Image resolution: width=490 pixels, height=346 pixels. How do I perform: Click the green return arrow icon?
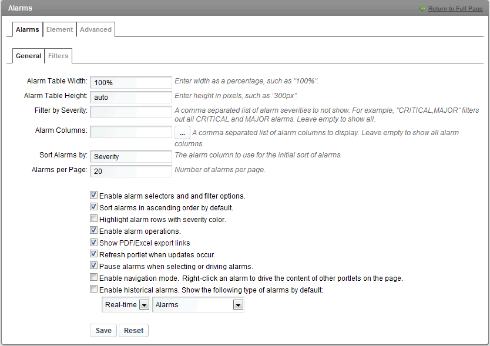(422, 9)
